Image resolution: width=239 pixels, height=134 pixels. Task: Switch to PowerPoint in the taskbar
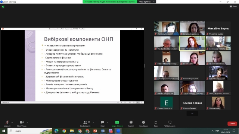coord(95,131)
